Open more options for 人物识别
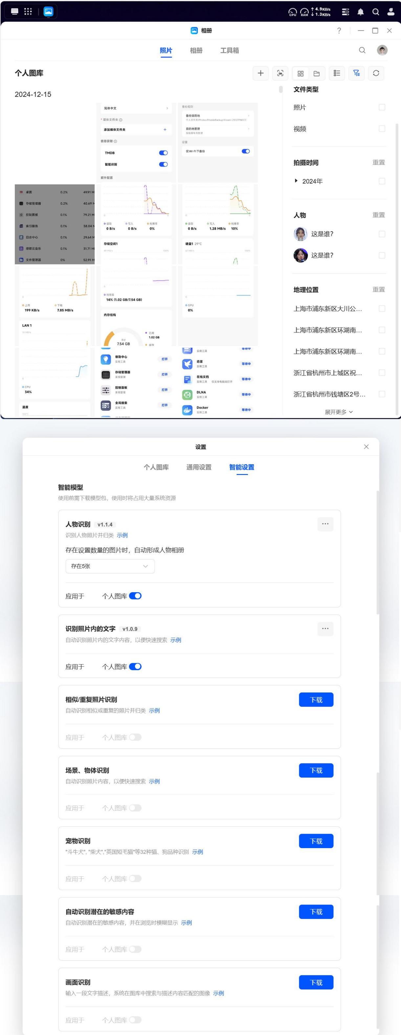This screenshot has width=401, height=1035. point(325,524)
